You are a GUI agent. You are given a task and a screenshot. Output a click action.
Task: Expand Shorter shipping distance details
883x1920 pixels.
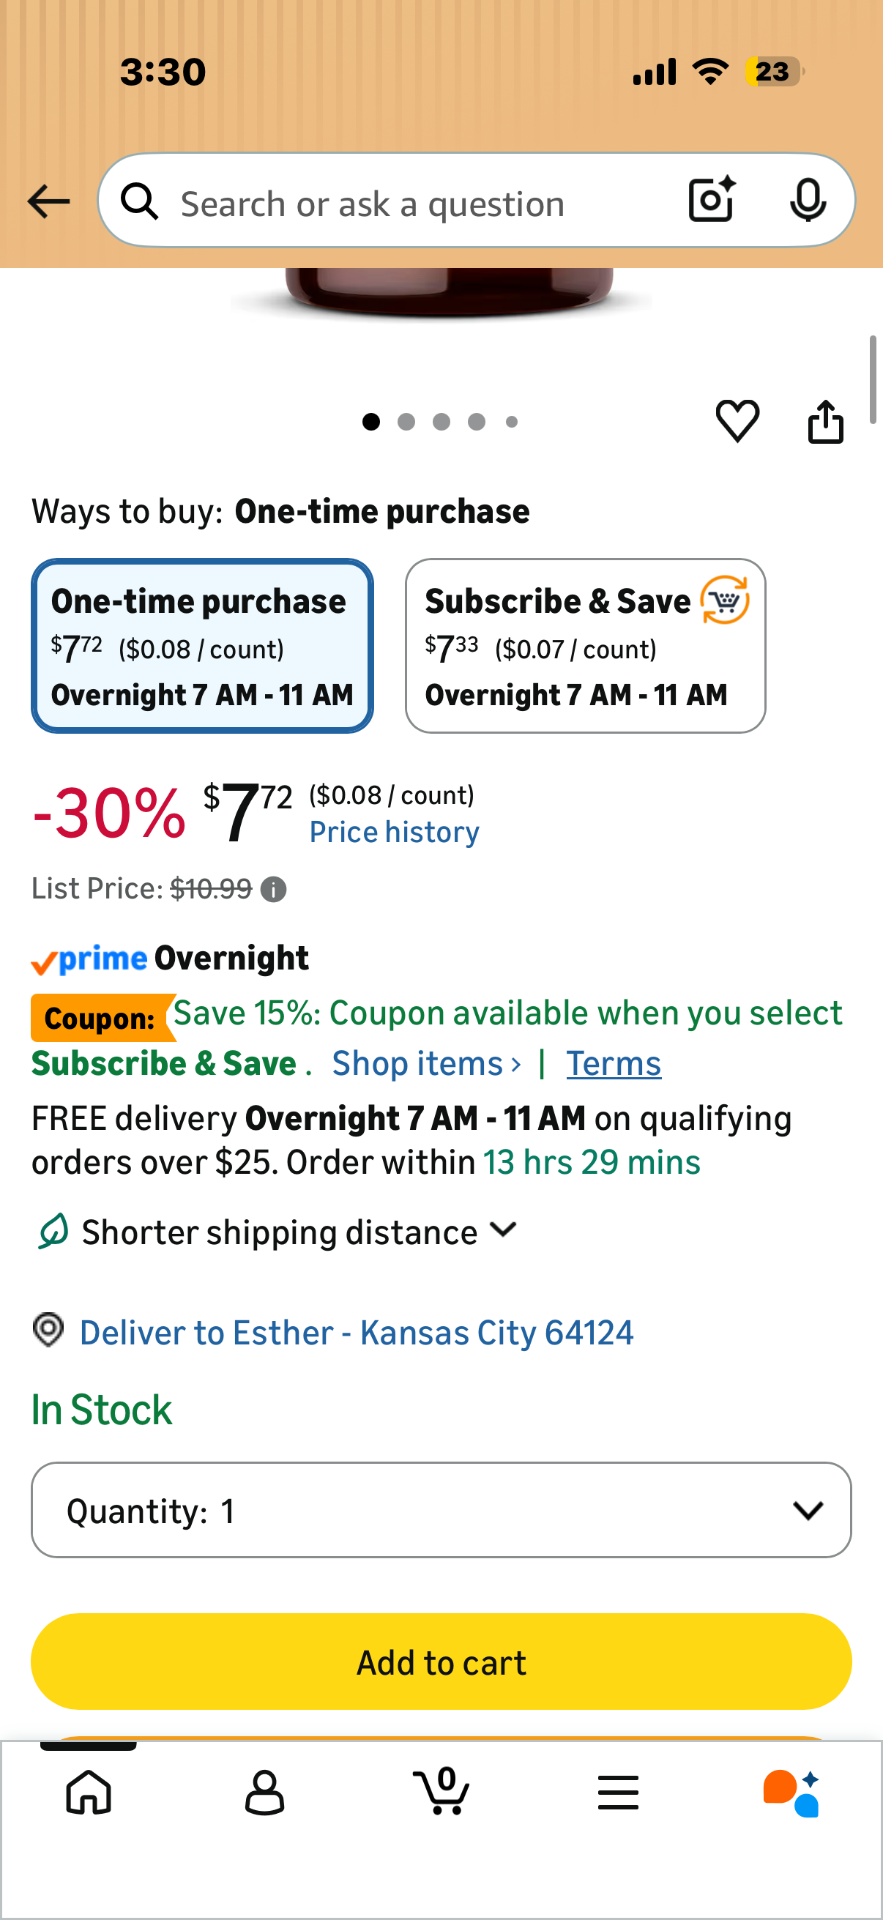point(277,1232)
